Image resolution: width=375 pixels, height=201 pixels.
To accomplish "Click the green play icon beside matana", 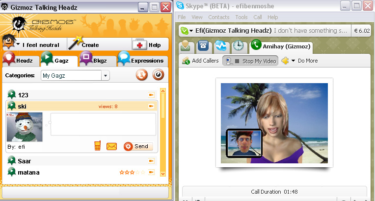I will click(x=11, y=172).
